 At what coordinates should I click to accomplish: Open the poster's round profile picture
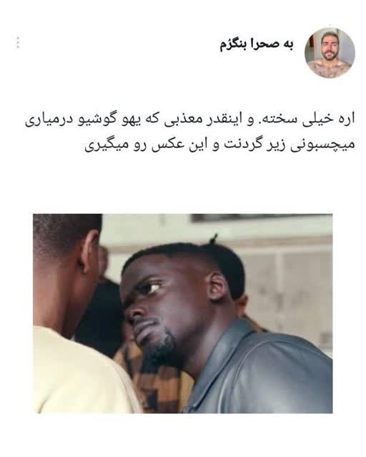point(330,53)
